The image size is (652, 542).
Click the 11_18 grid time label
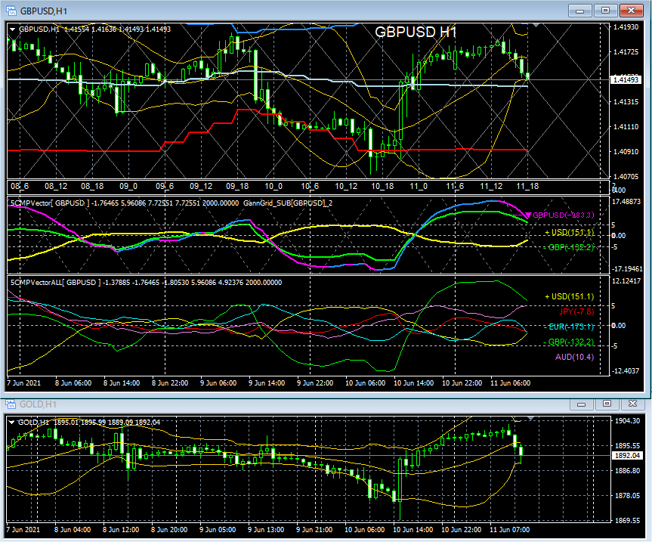pos(527,187)
